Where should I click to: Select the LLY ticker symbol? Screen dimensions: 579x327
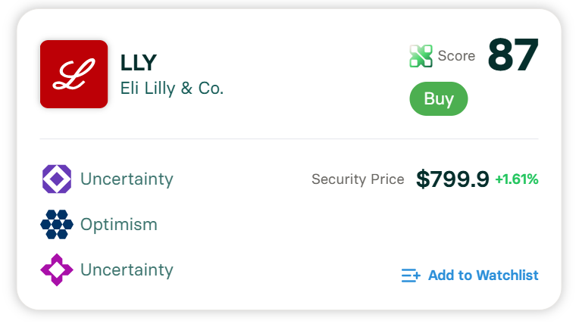click(x=139, y=62)
